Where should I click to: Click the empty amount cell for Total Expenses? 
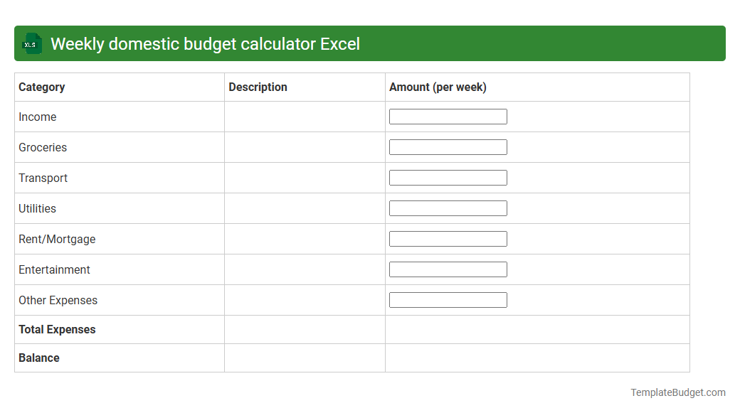pyautogui.click(x=537, y=329)
